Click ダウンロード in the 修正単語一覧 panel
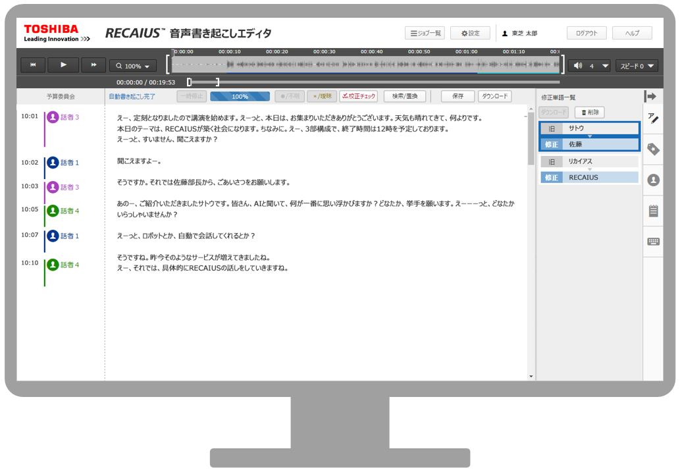Viewport: 680px width, 474px height. tap(554, 113)
